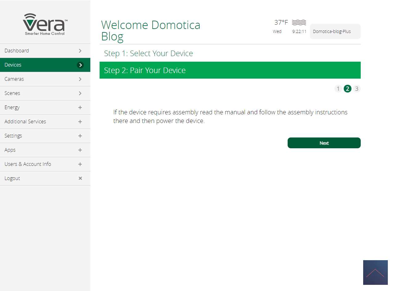Expand Additional Services plus sign

pyautogui.click(x=80, y=121)
